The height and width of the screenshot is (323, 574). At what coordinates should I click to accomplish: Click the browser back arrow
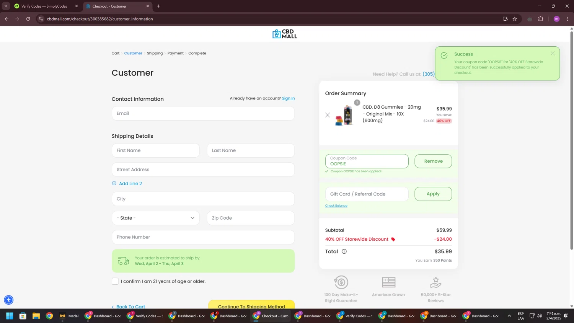pyautogui.click(x=7, y=19)
